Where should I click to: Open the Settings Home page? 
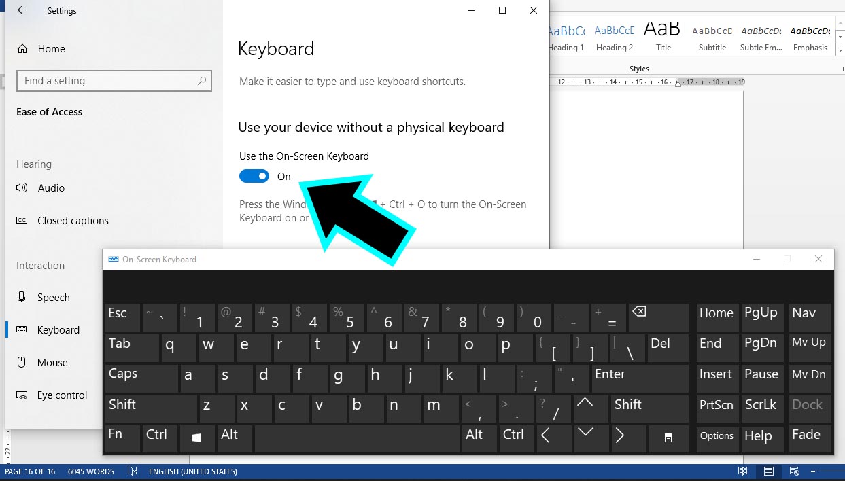pyautogui.click(x=41, y=49)
